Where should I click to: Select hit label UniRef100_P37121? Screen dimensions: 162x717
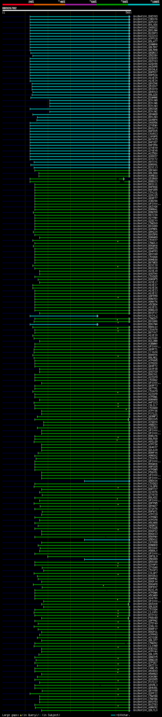(145, 414)
